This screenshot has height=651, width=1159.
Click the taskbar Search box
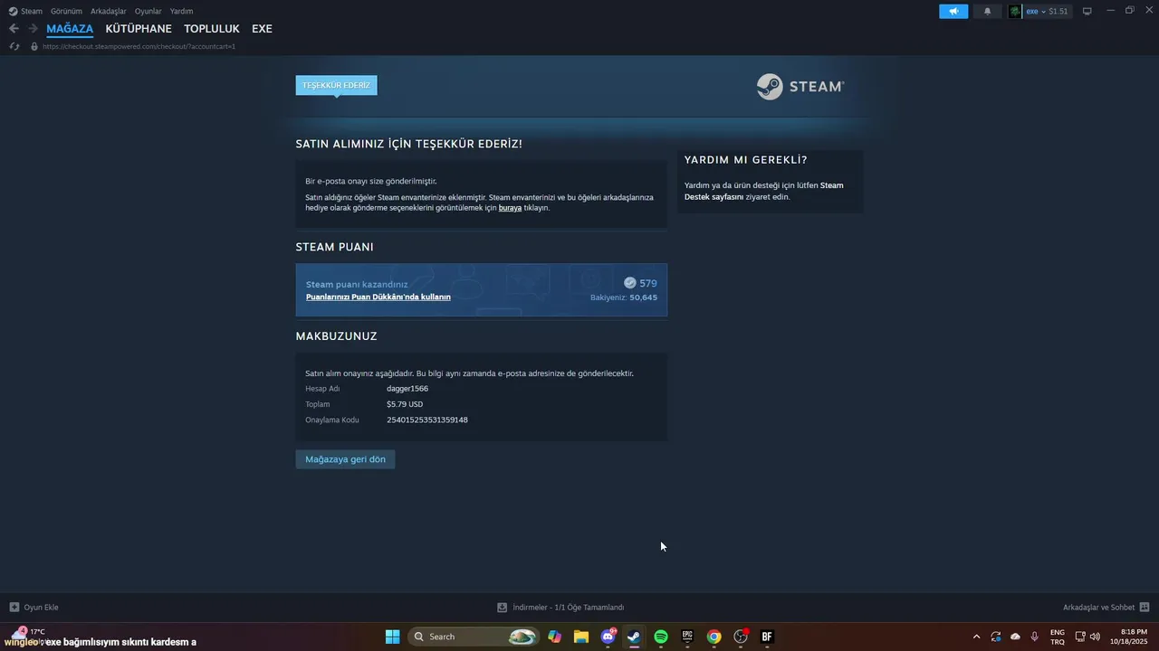[474, 637]
